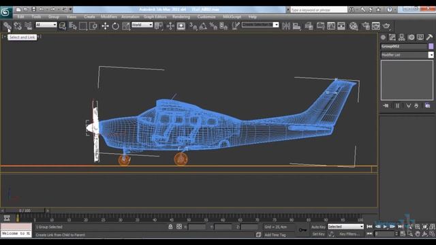
Task: Click the Mirror tool icon
Action: (x=286, y=26)
